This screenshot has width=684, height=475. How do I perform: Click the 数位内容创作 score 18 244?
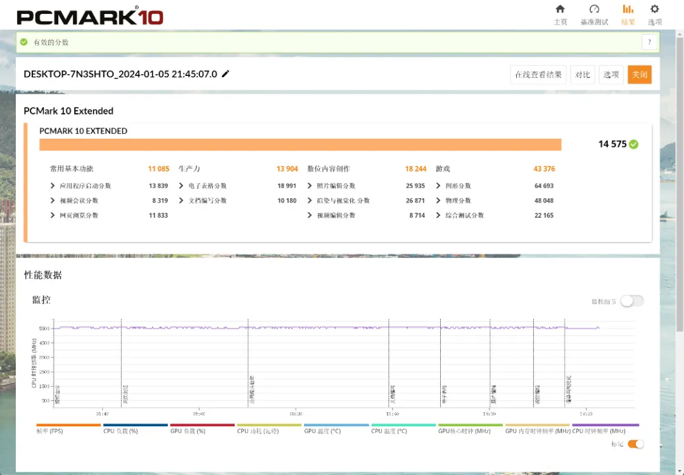[x=415, y=169]
